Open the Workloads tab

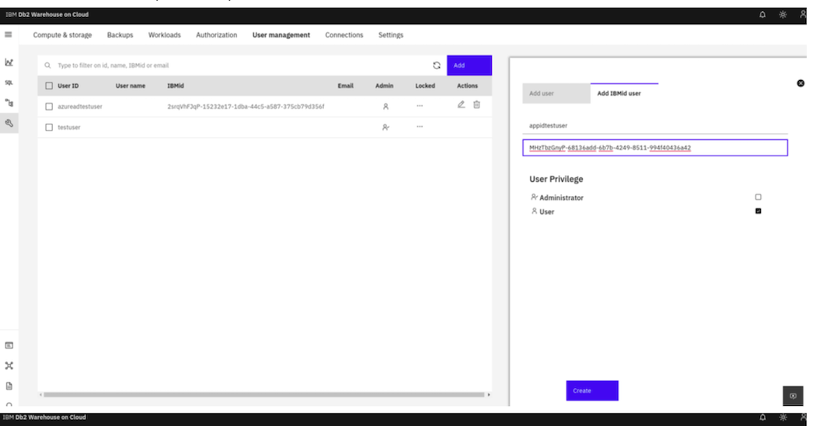[165, 35]
